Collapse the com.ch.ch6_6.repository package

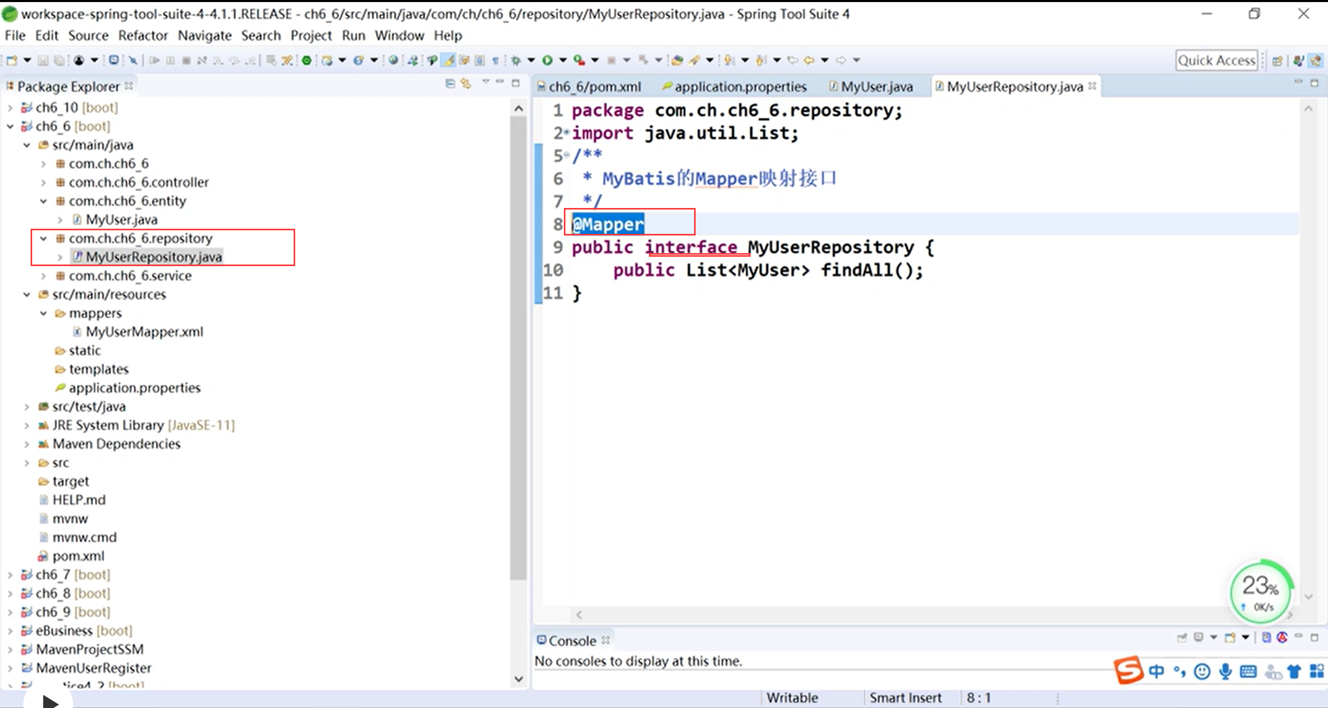coord(44,239)
